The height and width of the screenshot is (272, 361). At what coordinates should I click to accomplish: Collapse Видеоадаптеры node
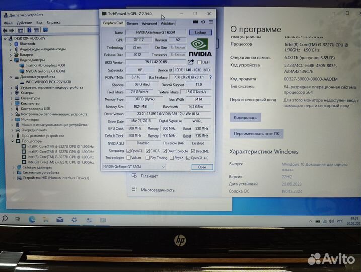coord(11,60)
